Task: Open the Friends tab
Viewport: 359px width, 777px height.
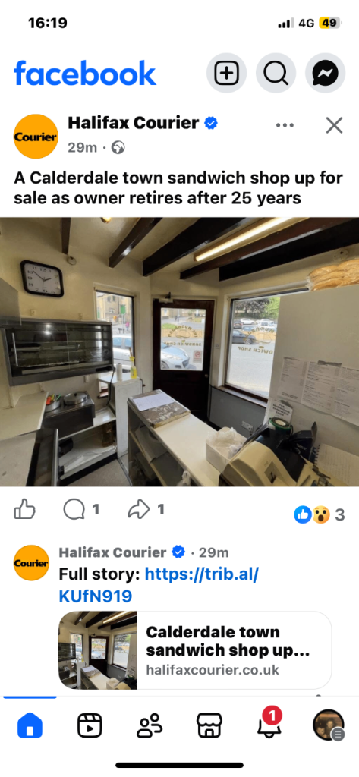Action: tap(150, 726)
